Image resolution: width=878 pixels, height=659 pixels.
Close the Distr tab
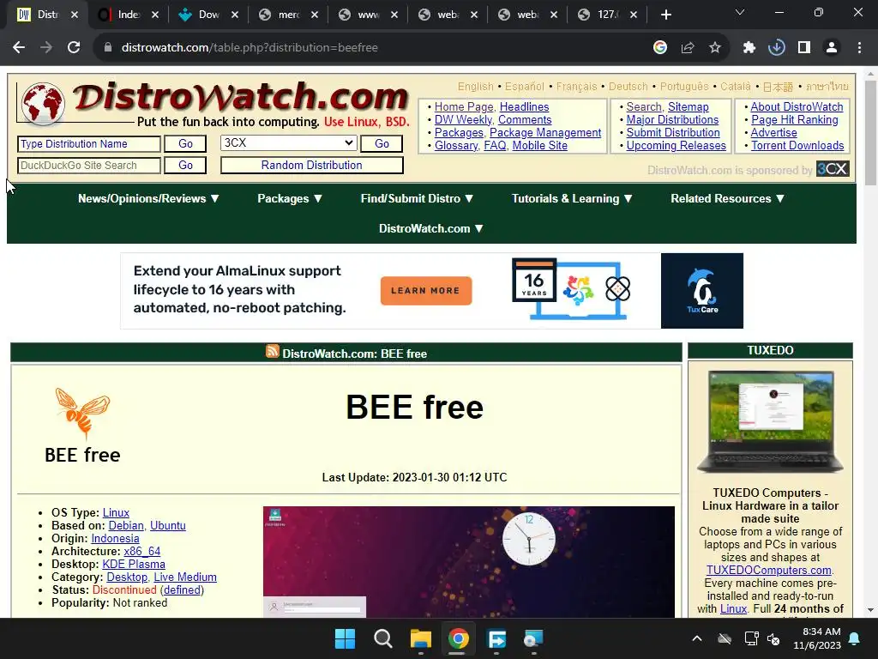click(75, 15)
